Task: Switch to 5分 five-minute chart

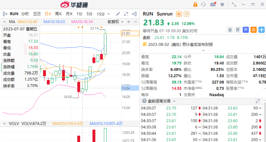Action: (89, 14)
